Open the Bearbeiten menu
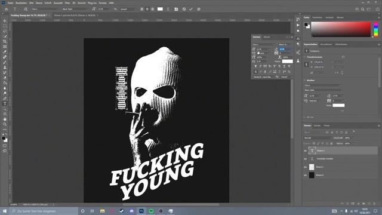Screen dimensions: 382x215 [21, 3]
